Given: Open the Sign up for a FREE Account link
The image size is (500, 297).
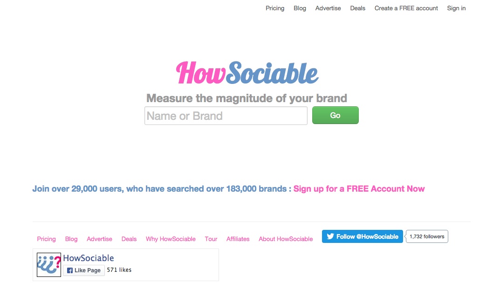Looking at the screenshot, I should pos(359,188).
